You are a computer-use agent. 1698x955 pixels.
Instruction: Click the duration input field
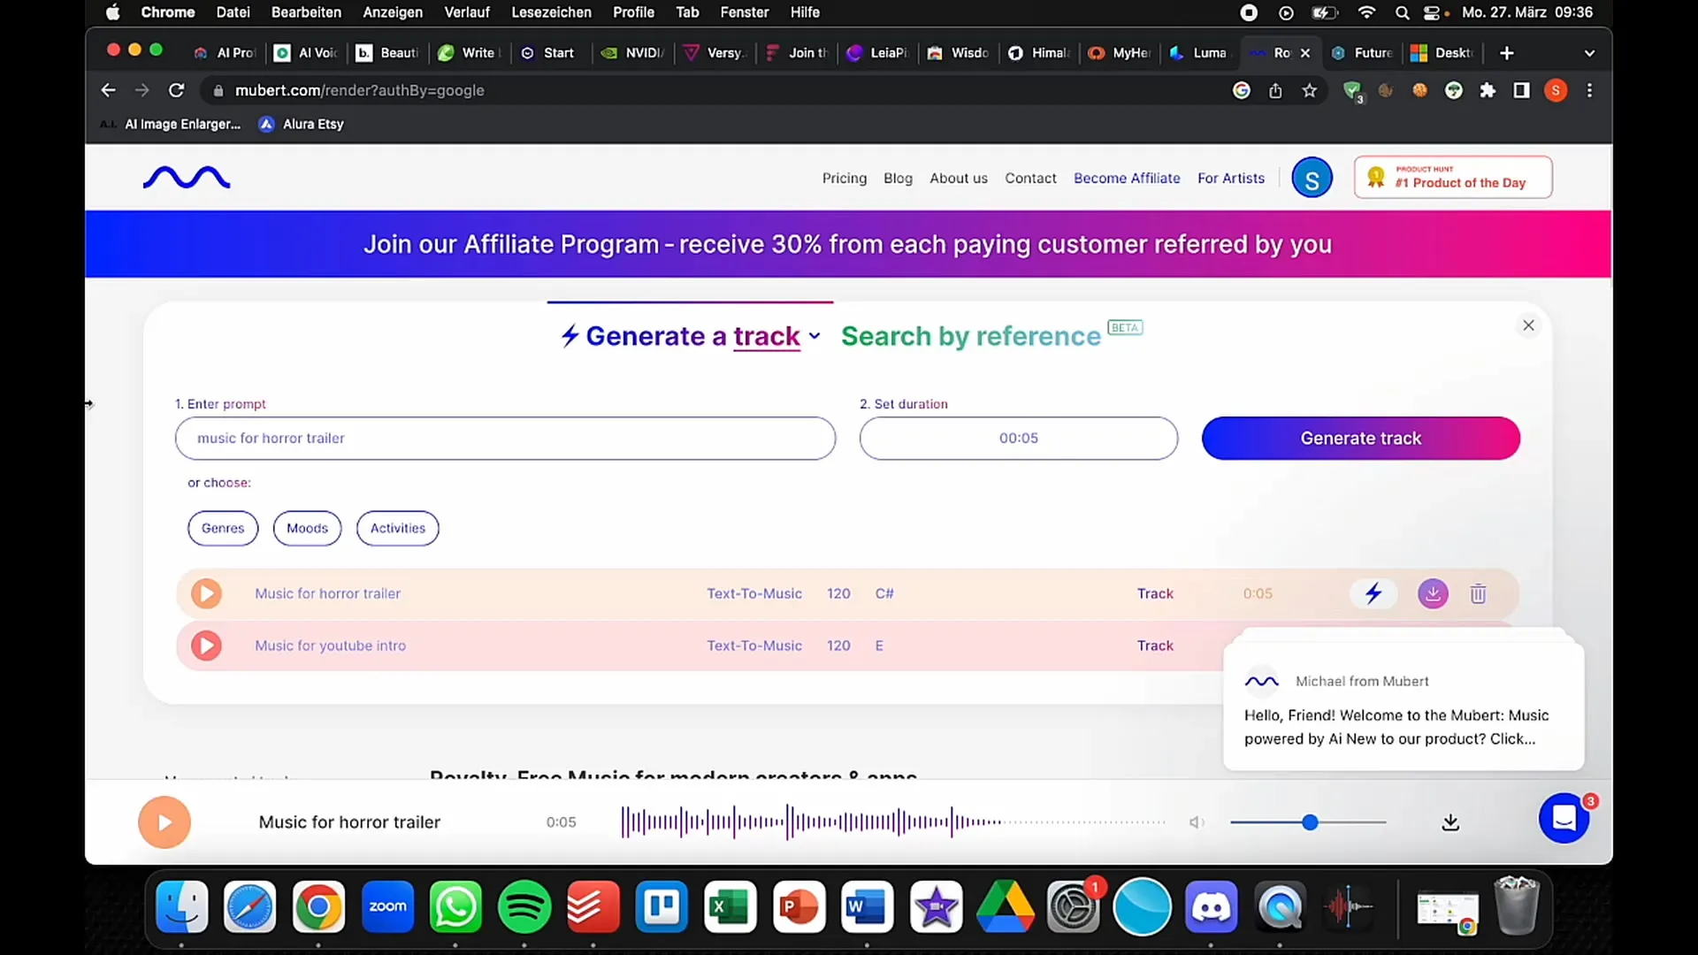point(1018,438)
